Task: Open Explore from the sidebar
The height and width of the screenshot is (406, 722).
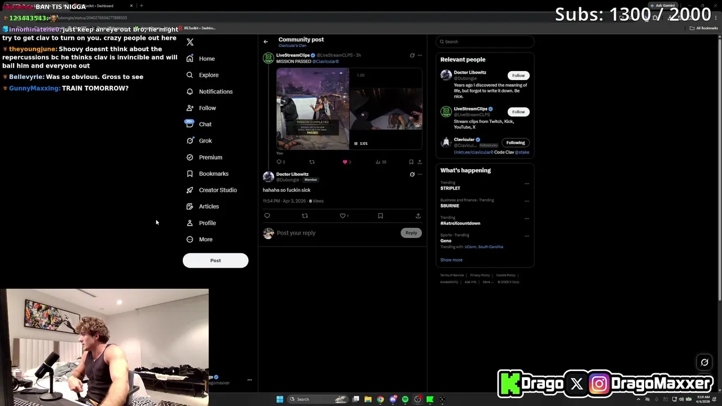Action: pyautogui.click(x=202, y=75)
